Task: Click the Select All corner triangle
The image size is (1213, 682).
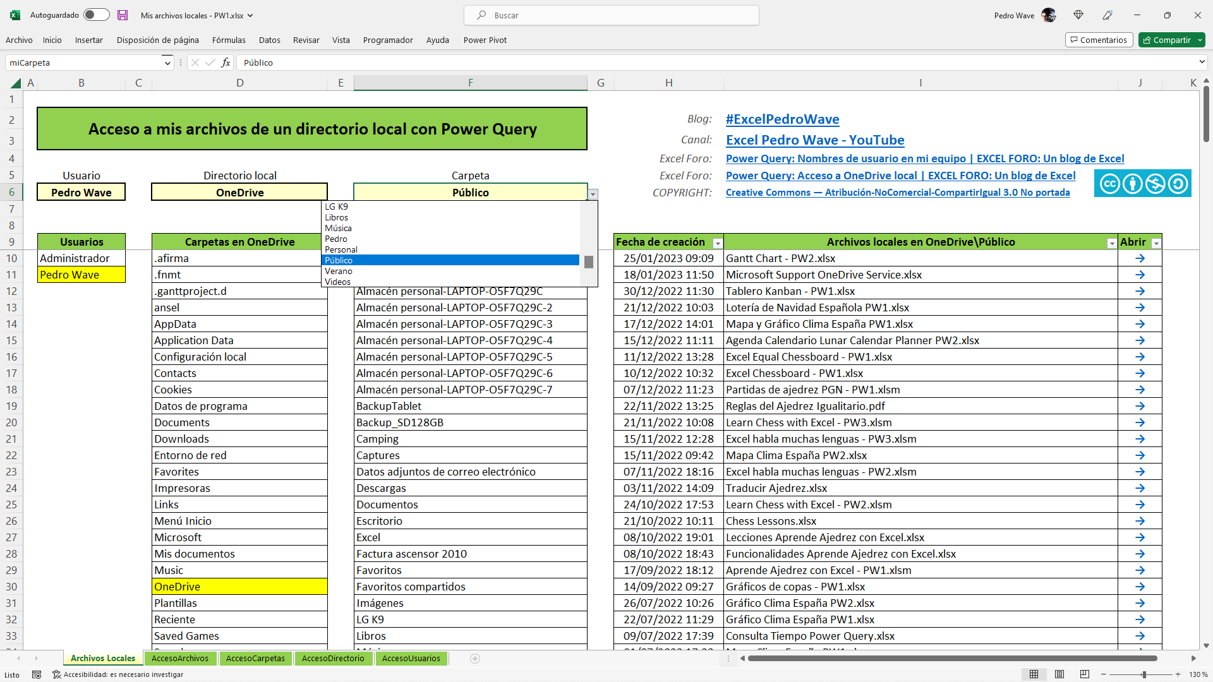Action: [x=16, y=83]
